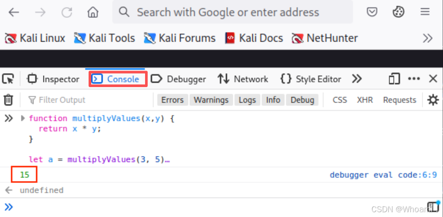Image resolution: width=443 pixels, height=217 pixels.
Task: Toggle the Logs filter
Action: point(247,100)
